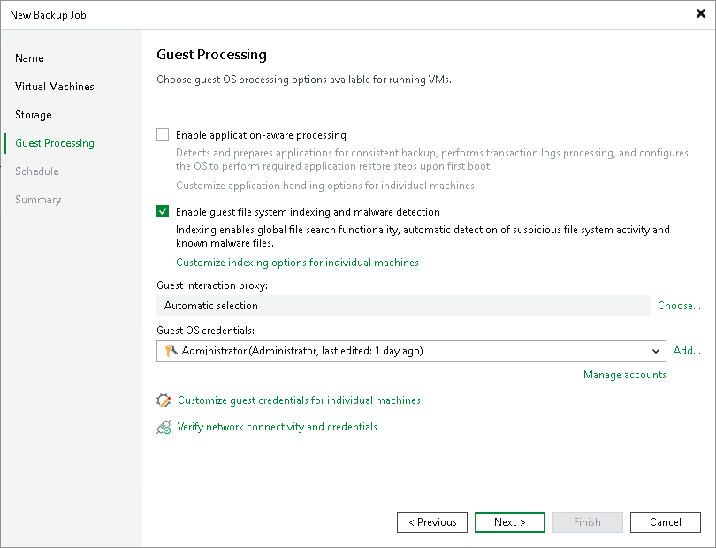Viewport: 716px width, 548px height.
Task: Open Manage accounts link
Action: pyautogui.click(x=625, y=375)
